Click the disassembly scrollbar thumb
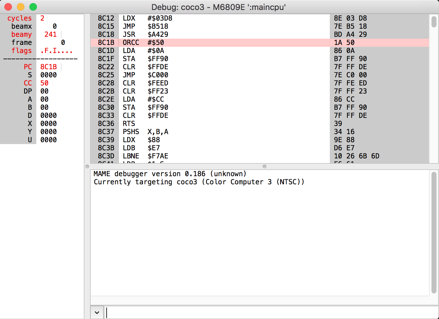 coord(434,22)
